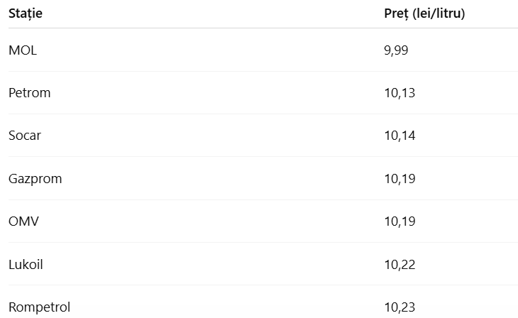
Task: Select the Petrom station name
Action: [30, 93]
